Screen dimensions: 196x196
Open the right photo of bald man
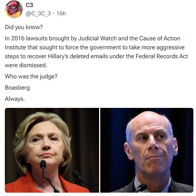[147, 150]
